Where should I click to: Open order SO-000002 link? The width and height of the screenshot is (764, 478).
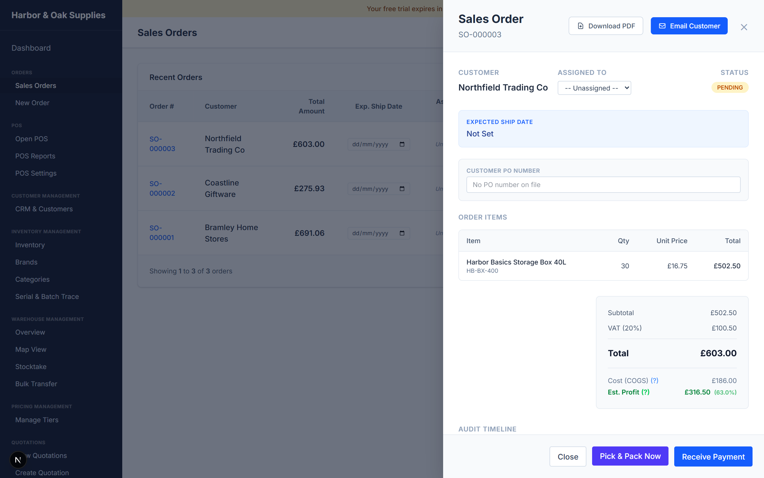point(162,189)
